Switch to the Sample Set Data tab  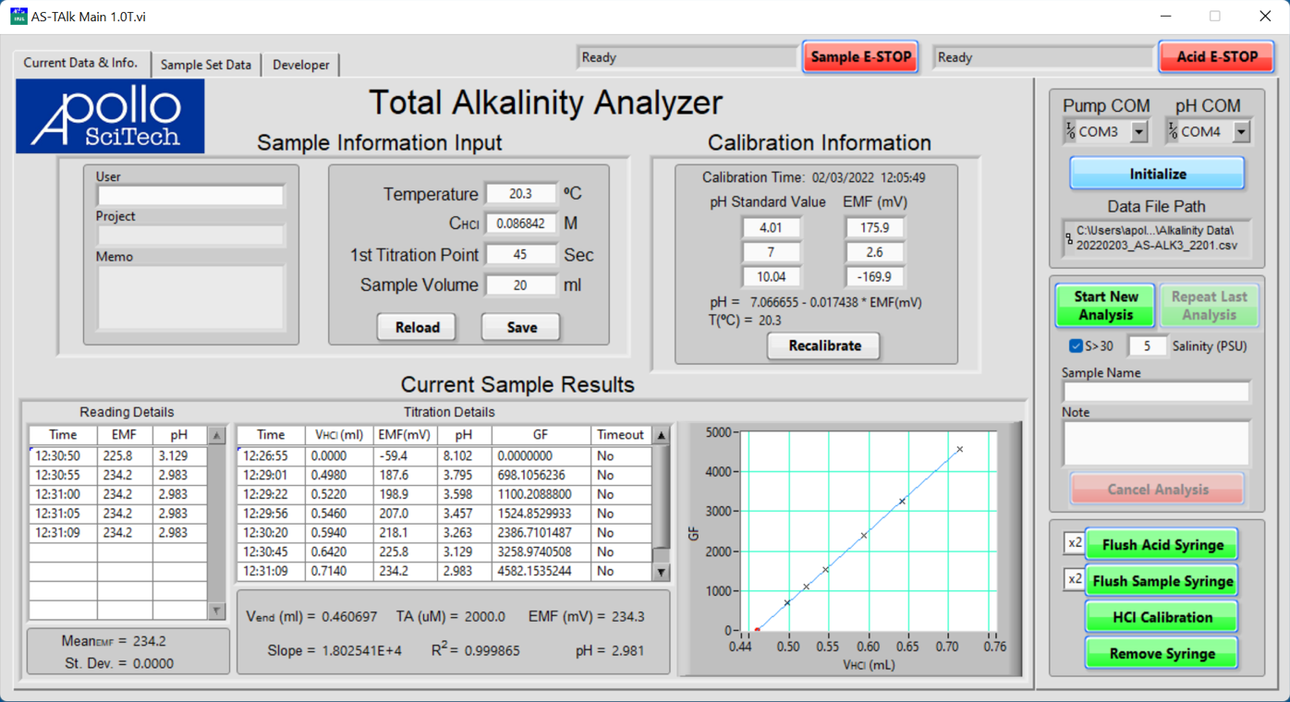(206, 65)
